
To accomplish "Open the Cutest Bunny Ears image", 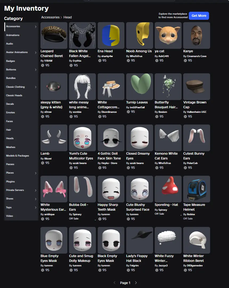I will [197, 138].
